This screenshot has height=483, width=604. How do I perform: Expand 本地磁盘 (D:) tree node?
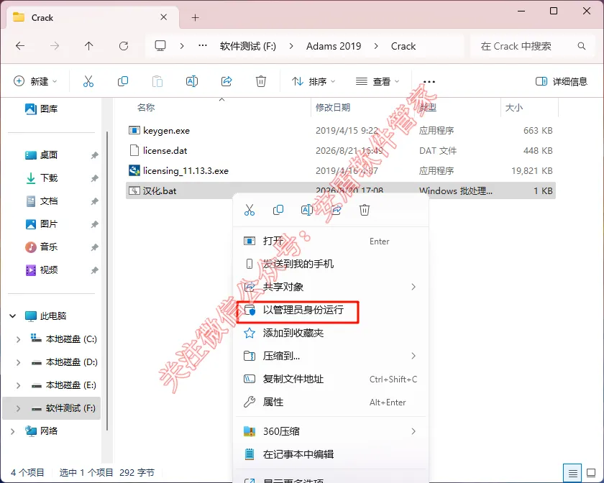(x=18, y=362)
